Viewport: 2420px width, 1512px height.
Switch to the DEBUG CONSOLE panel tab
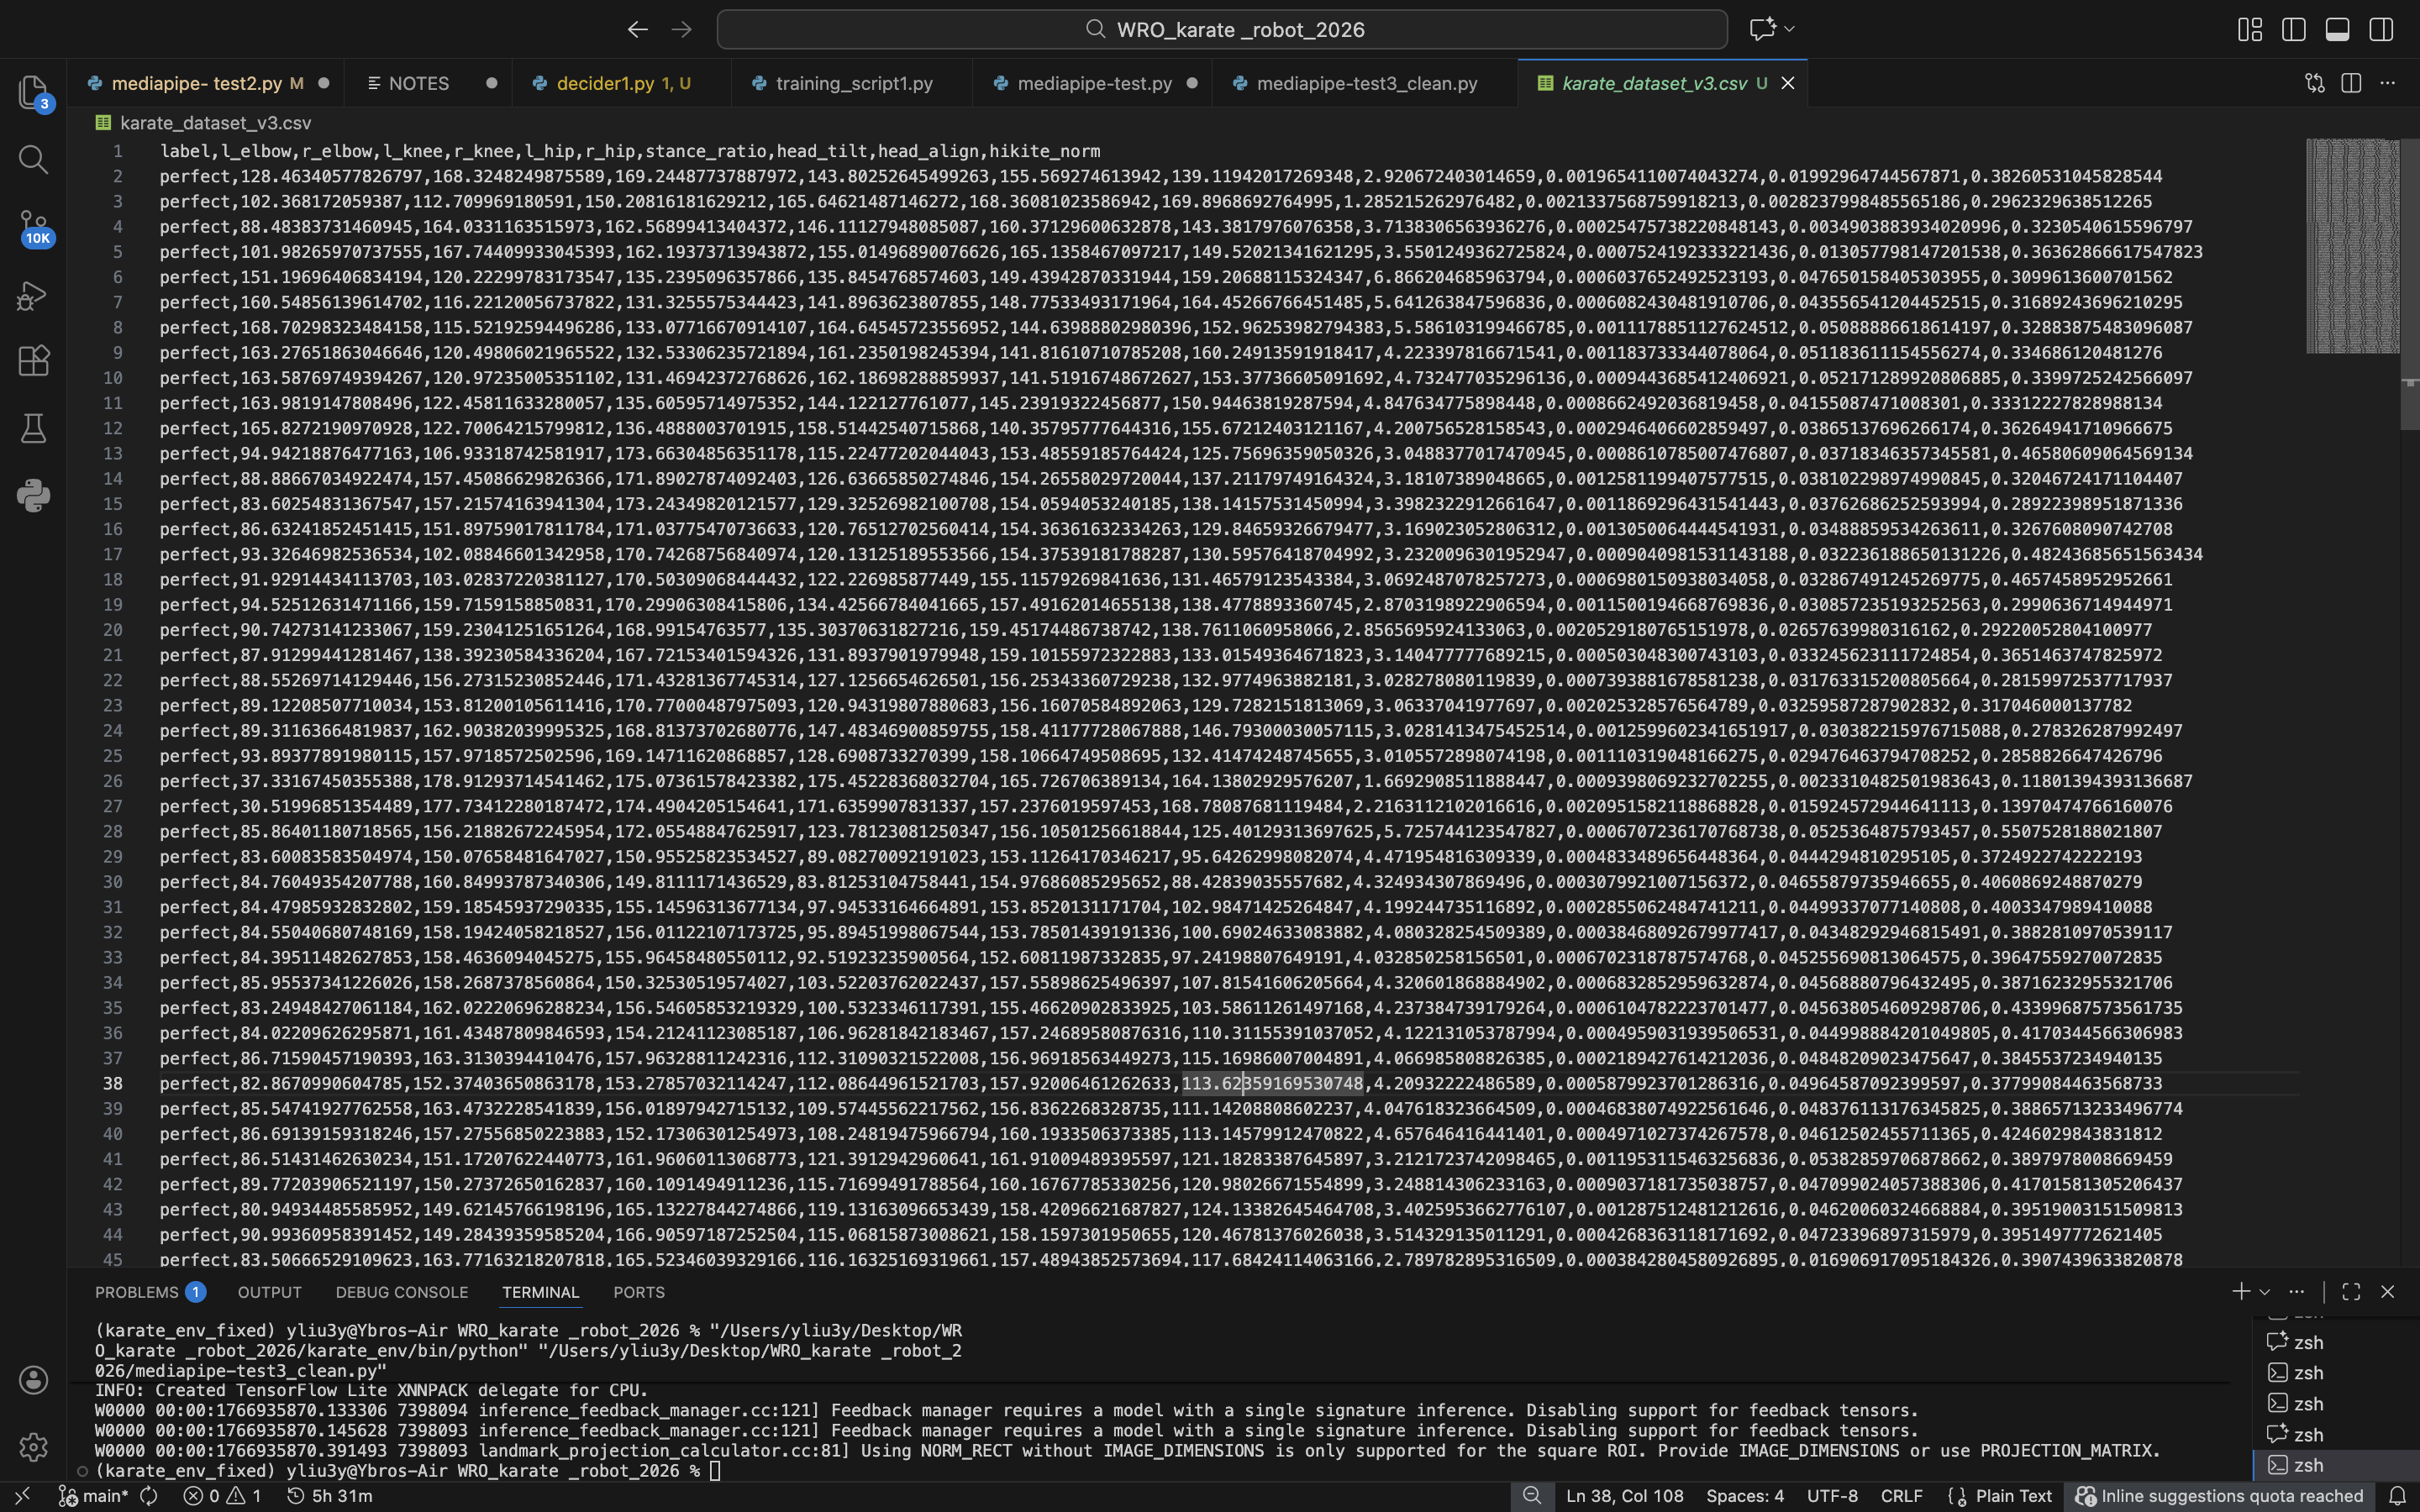[401, 1292]
